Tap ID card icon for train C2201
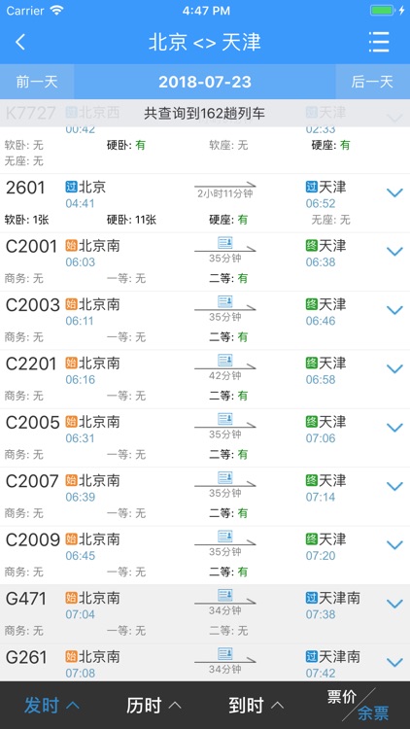 (225, 361)
